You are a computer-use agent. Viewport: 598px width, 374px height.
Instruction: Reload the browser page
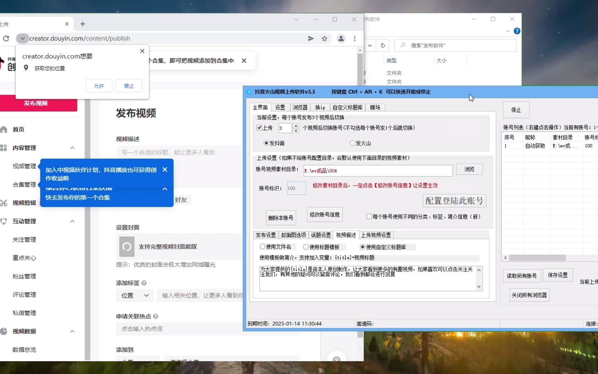6,38
